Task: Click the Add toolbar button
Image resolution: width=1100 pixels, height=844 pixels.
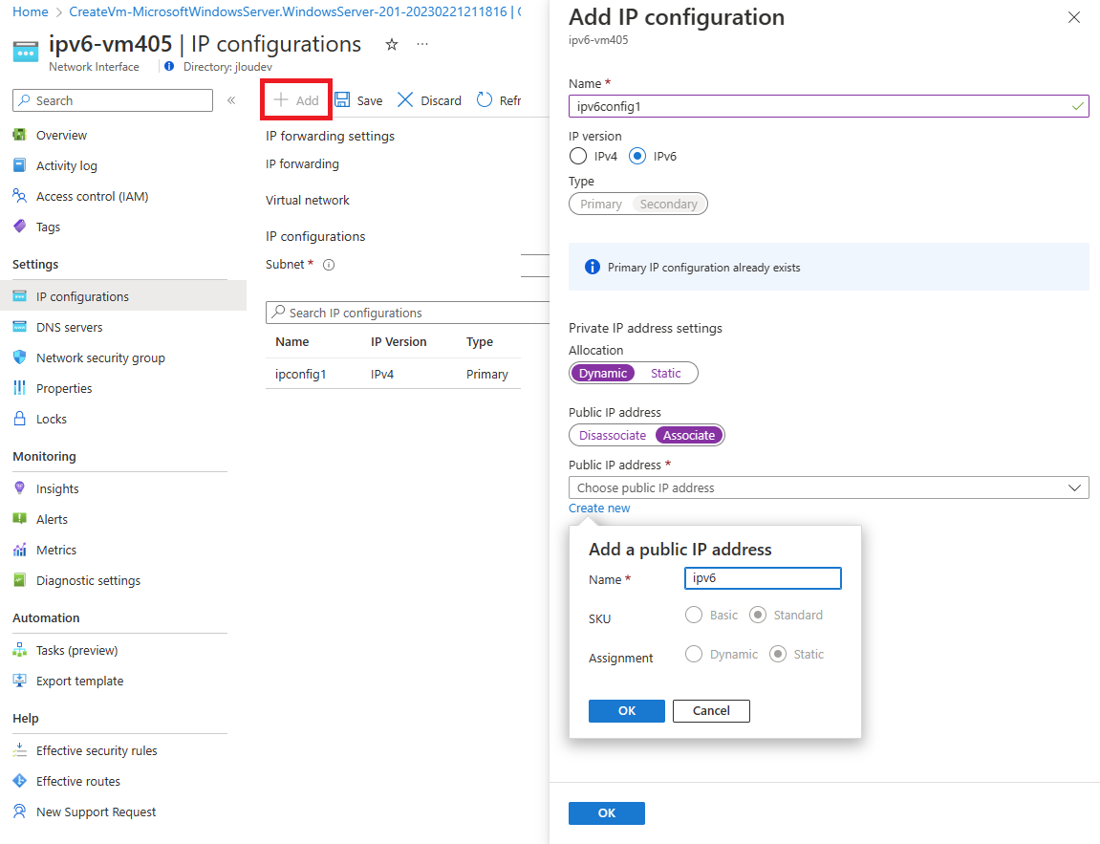Action: (296, 99)
